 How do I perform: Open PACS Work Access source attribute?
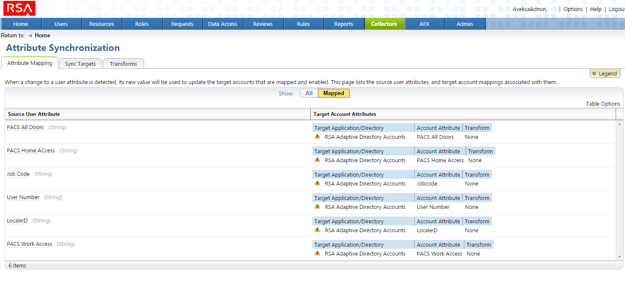click(x=29, y=244)
